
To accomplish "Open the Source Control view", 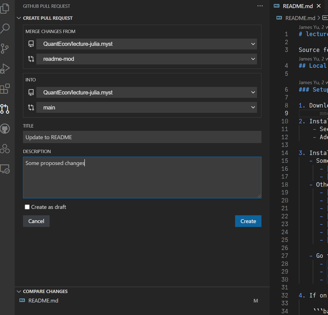I will [5, 49].
